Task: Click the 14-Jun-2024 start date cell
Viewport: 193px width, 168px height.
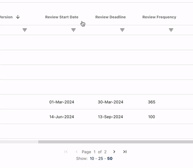Action: (x=62, y=117)
